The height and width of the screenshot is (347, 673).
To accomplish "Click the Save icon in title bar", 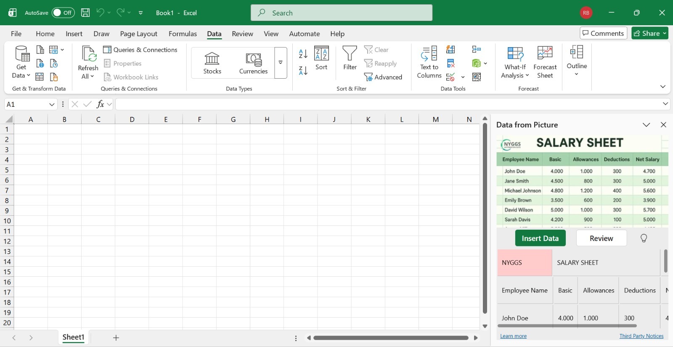I will point(85,13).
